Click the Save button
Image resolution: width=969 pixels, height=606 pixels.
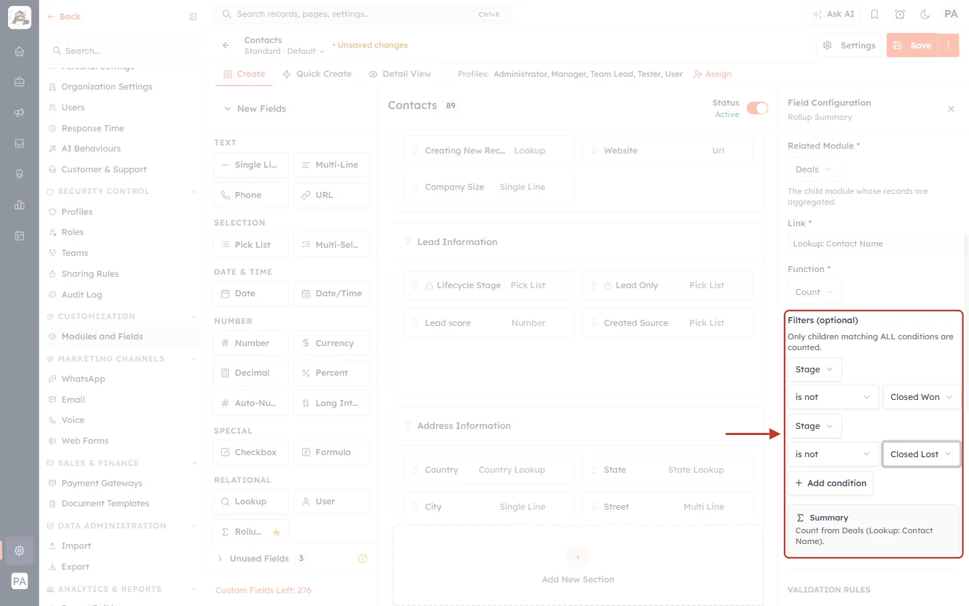pyautogui.click(x=912, y=45)
